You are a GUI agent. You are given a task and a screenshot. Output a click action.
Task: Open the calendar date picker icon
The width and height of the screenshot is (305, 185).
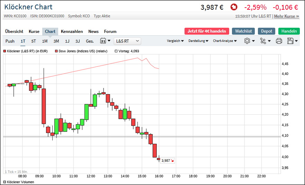click(103, 41)
